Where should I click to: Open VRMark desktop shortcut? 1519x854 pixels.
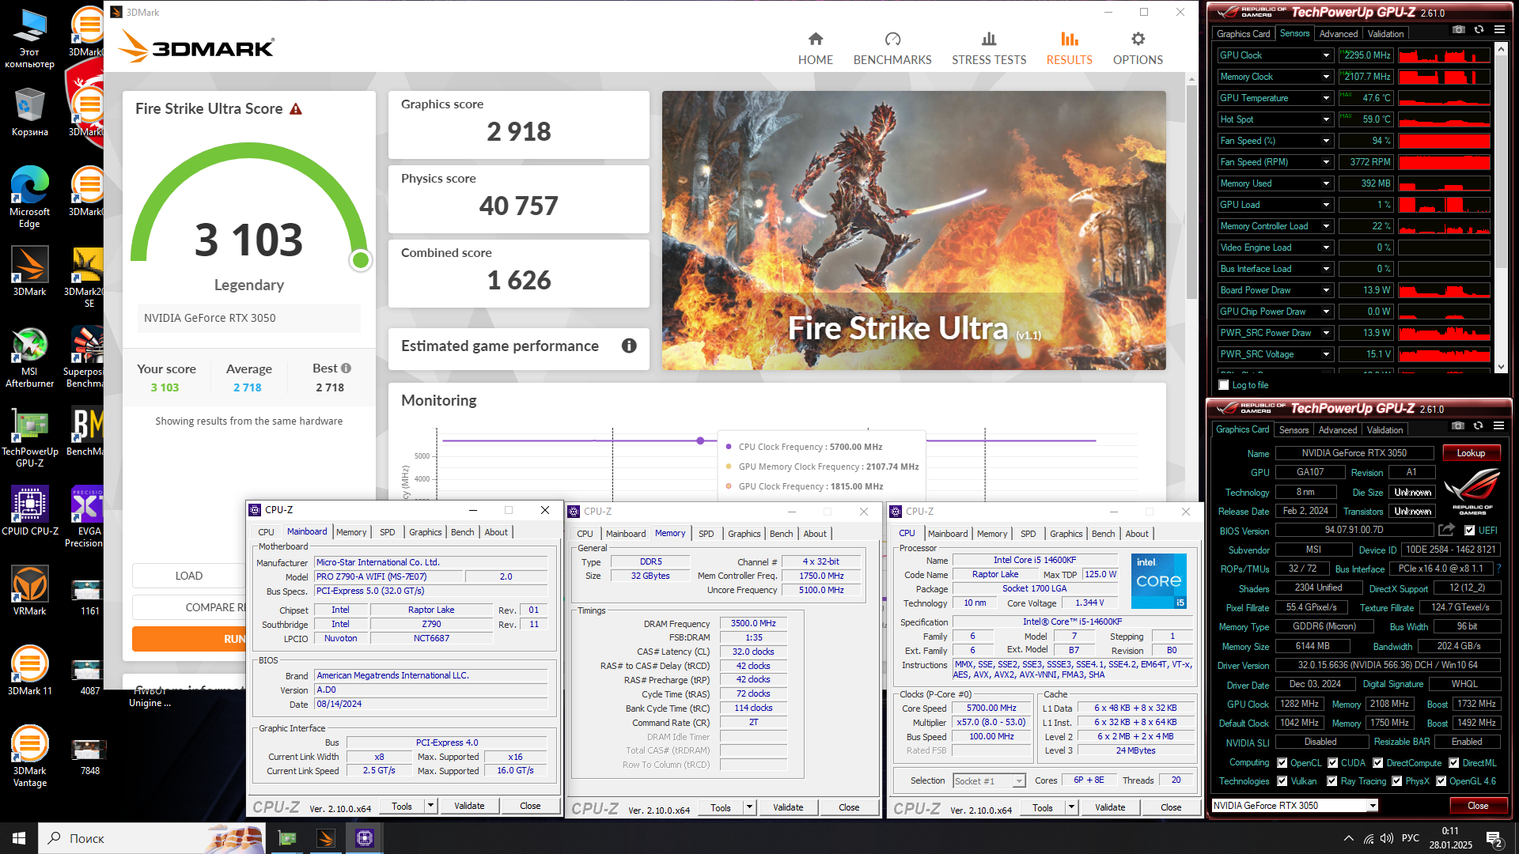click(29, 590)
